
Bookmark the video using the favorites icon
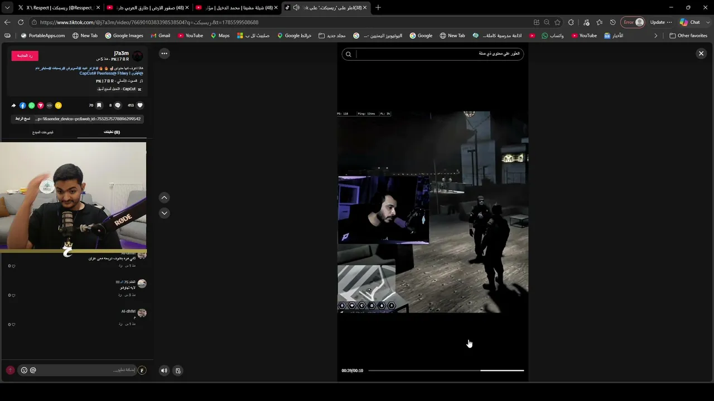pos(99,105)
